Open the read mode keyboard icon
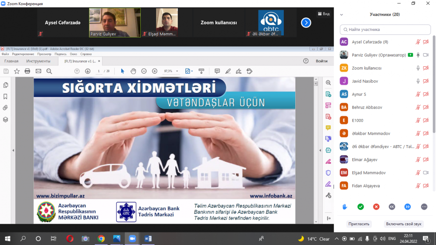Screen dimensions: 436x245 coord(201,71)
